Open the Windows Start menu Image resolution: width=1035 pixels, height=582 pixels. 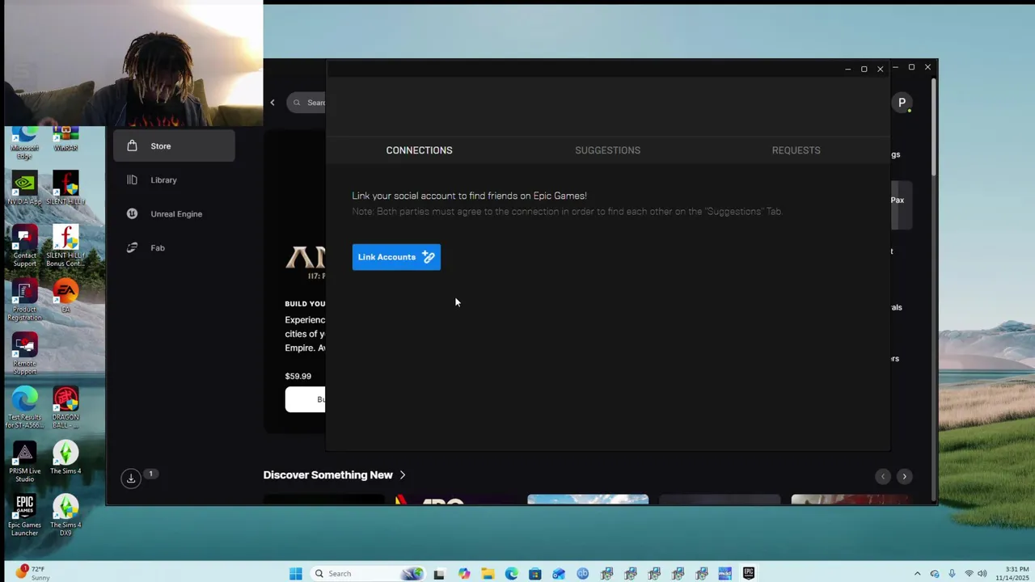(x=295, y=574)
